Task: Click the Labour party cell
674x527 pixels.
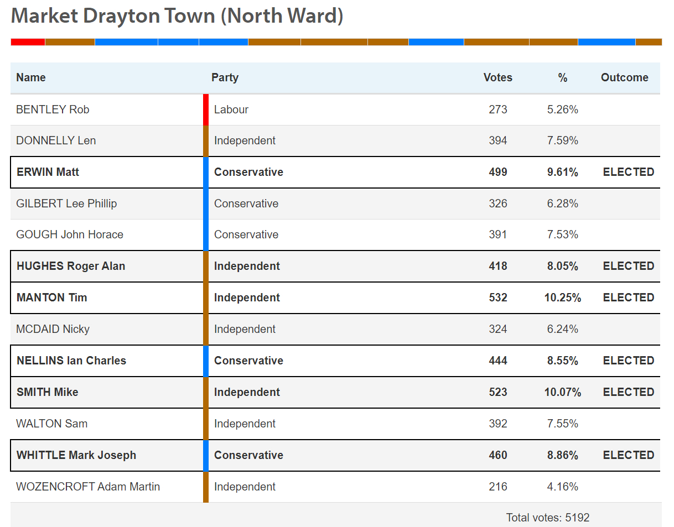Action: (231, 109)
